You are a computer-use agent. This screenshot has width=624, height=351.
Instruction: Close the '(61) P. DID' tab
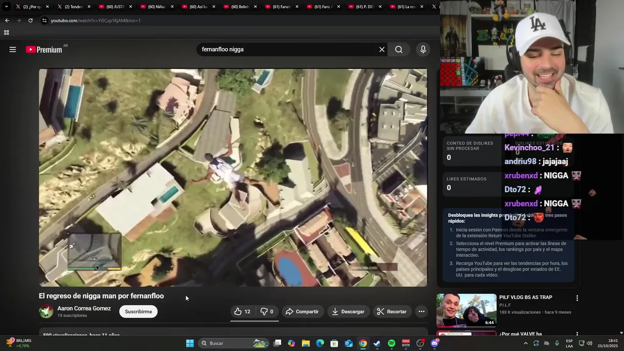(380, 7)
